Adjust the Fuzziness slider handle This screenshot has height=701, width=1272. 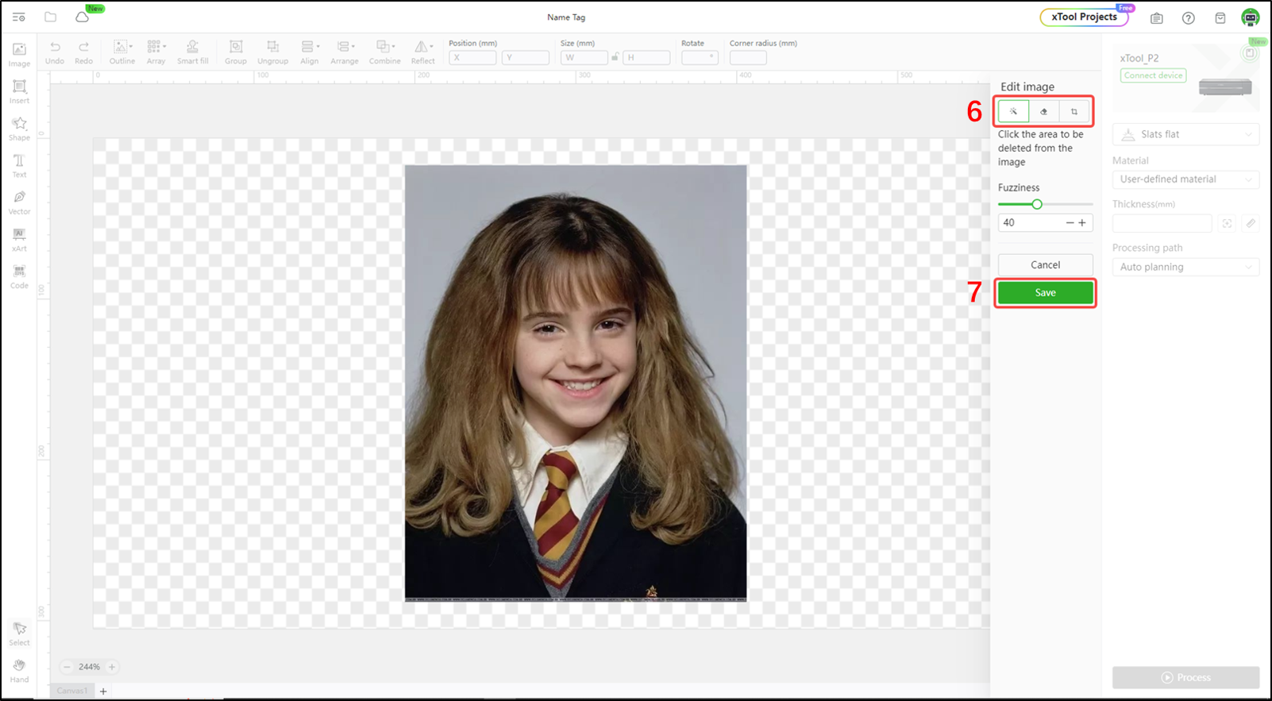click(x=1037, y=204)
